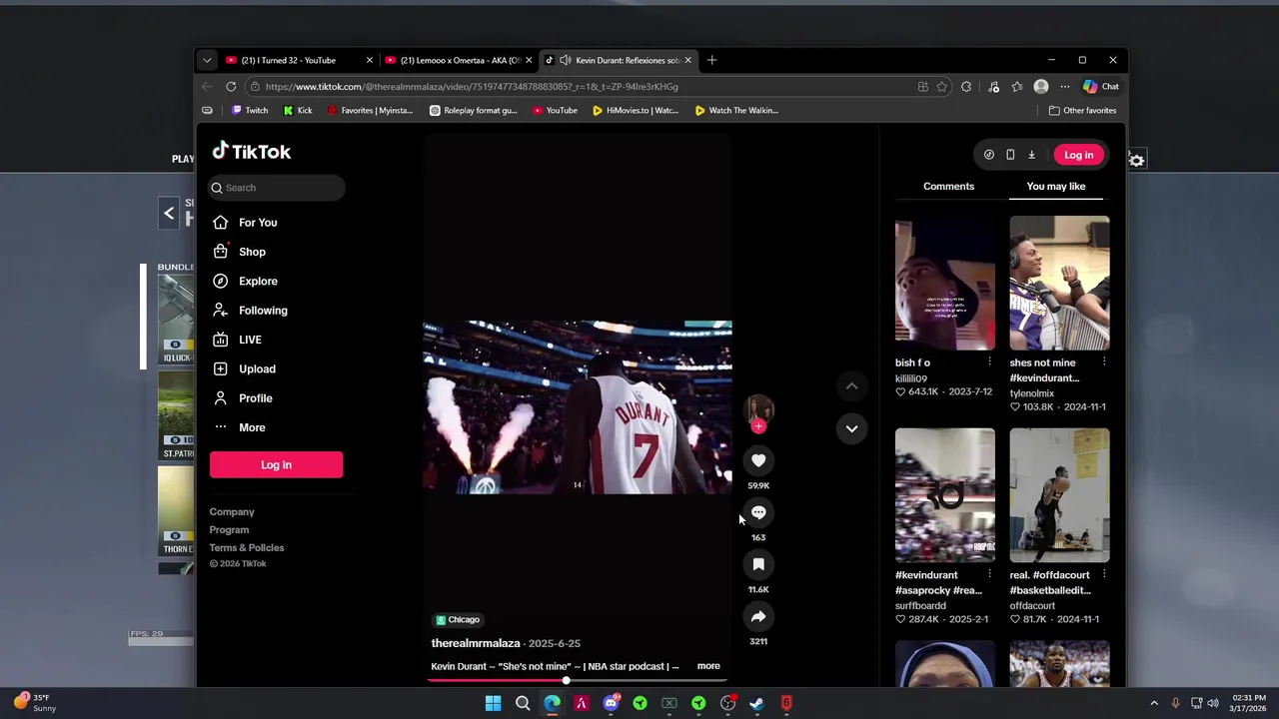Share the video using the arrow icon
The height and width of the screenshot is (719, 1279).
[x=758, y=616]
